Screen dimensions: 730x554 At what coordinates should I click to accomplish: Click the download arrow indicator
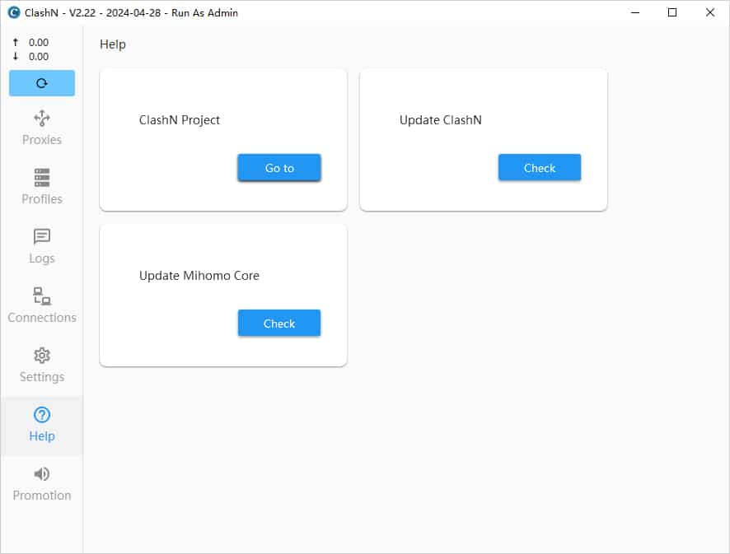click(x=16, y=56)
